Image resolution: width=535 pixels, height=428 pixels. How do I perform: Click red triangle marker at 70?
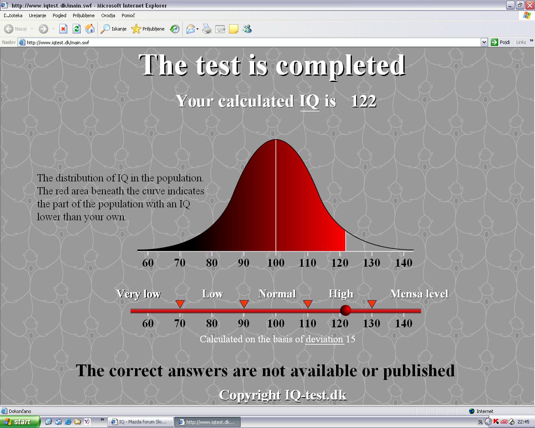[180, 304]
